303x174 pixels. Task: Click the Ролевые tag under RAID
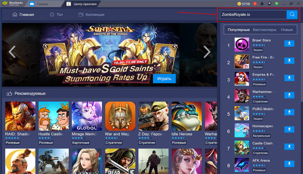13,143
